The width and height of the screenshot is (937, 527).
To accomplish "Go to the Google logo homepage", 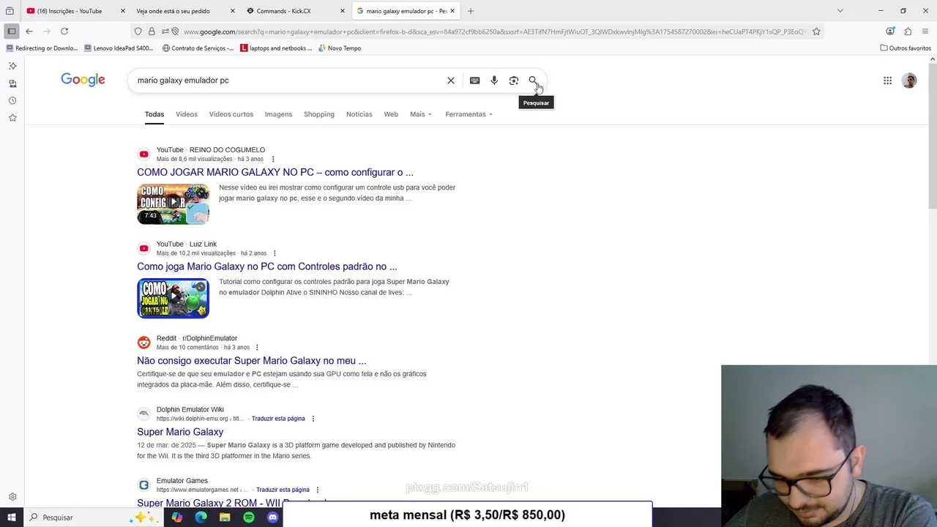I will coord(83,80).
